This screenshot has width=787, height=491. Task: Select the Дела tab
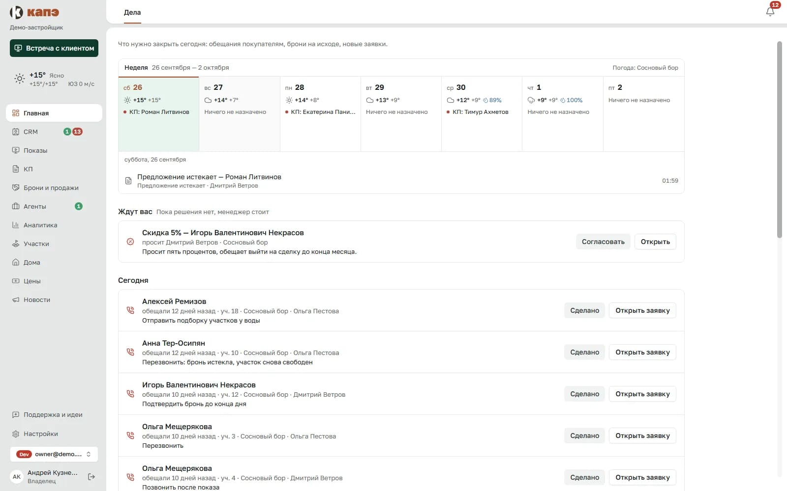click(132, 13)
